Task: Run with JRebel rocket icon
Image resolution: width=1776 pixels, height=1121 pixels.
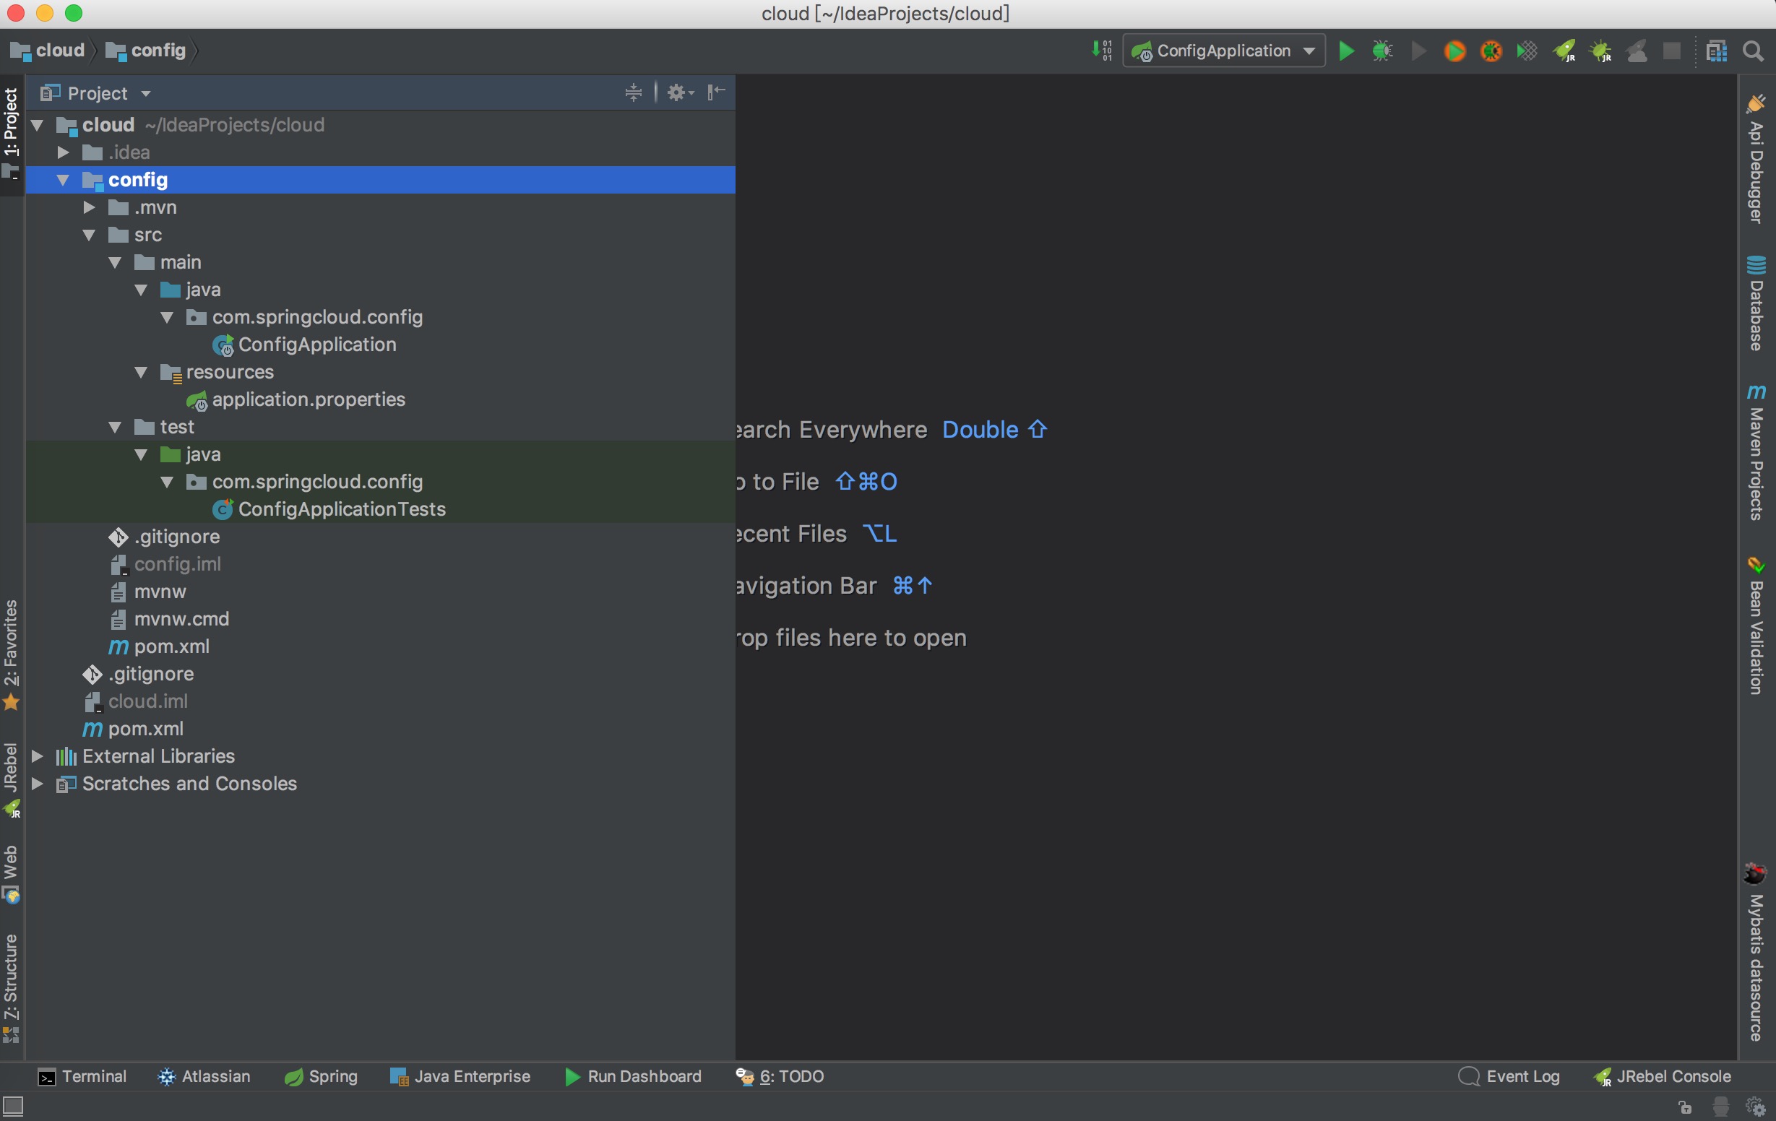Action: point(1564,51)
